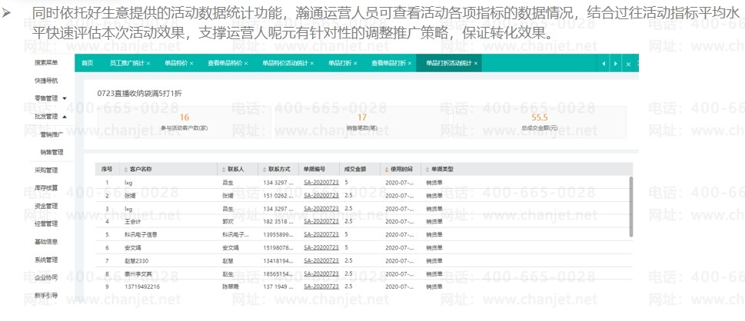The height and width of the screenshot is (321, 745).
Task: Open SA-20200723 link for 科讯电子信息 row
Action: tap(321, 234)
